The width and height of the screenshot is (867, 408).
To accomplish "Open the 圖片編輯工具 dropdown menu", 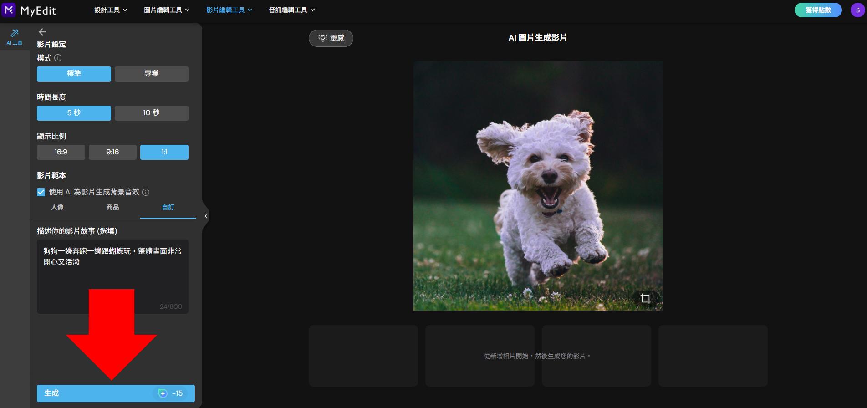I will click(167, 10).
